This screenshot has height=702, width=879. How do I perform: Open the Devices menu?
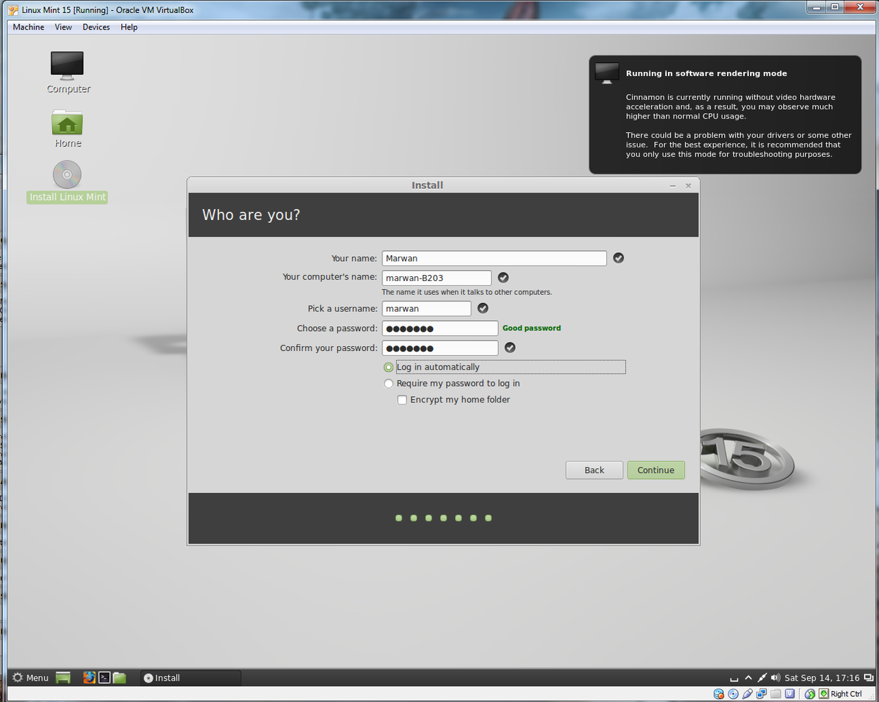96,27
